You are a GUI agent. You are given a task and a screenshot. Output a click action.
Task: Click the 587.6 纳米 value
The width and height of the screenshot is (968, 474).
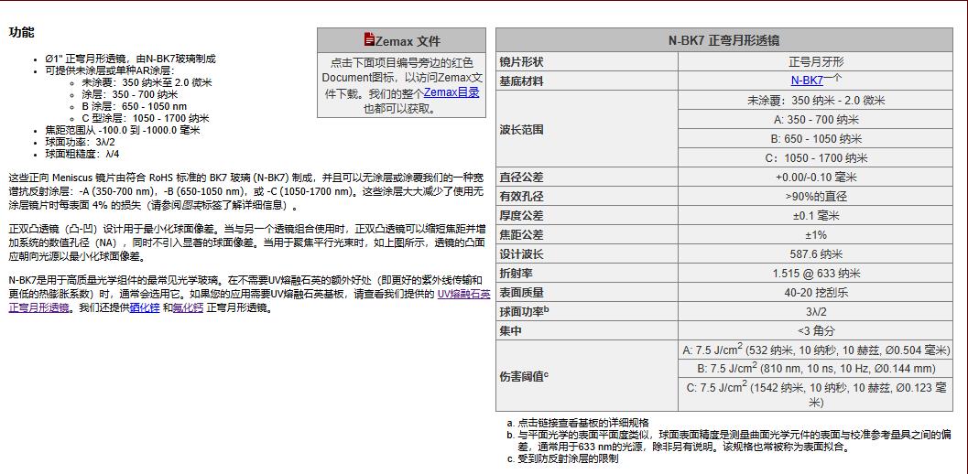pyautogui.click(x=815, y=254)
